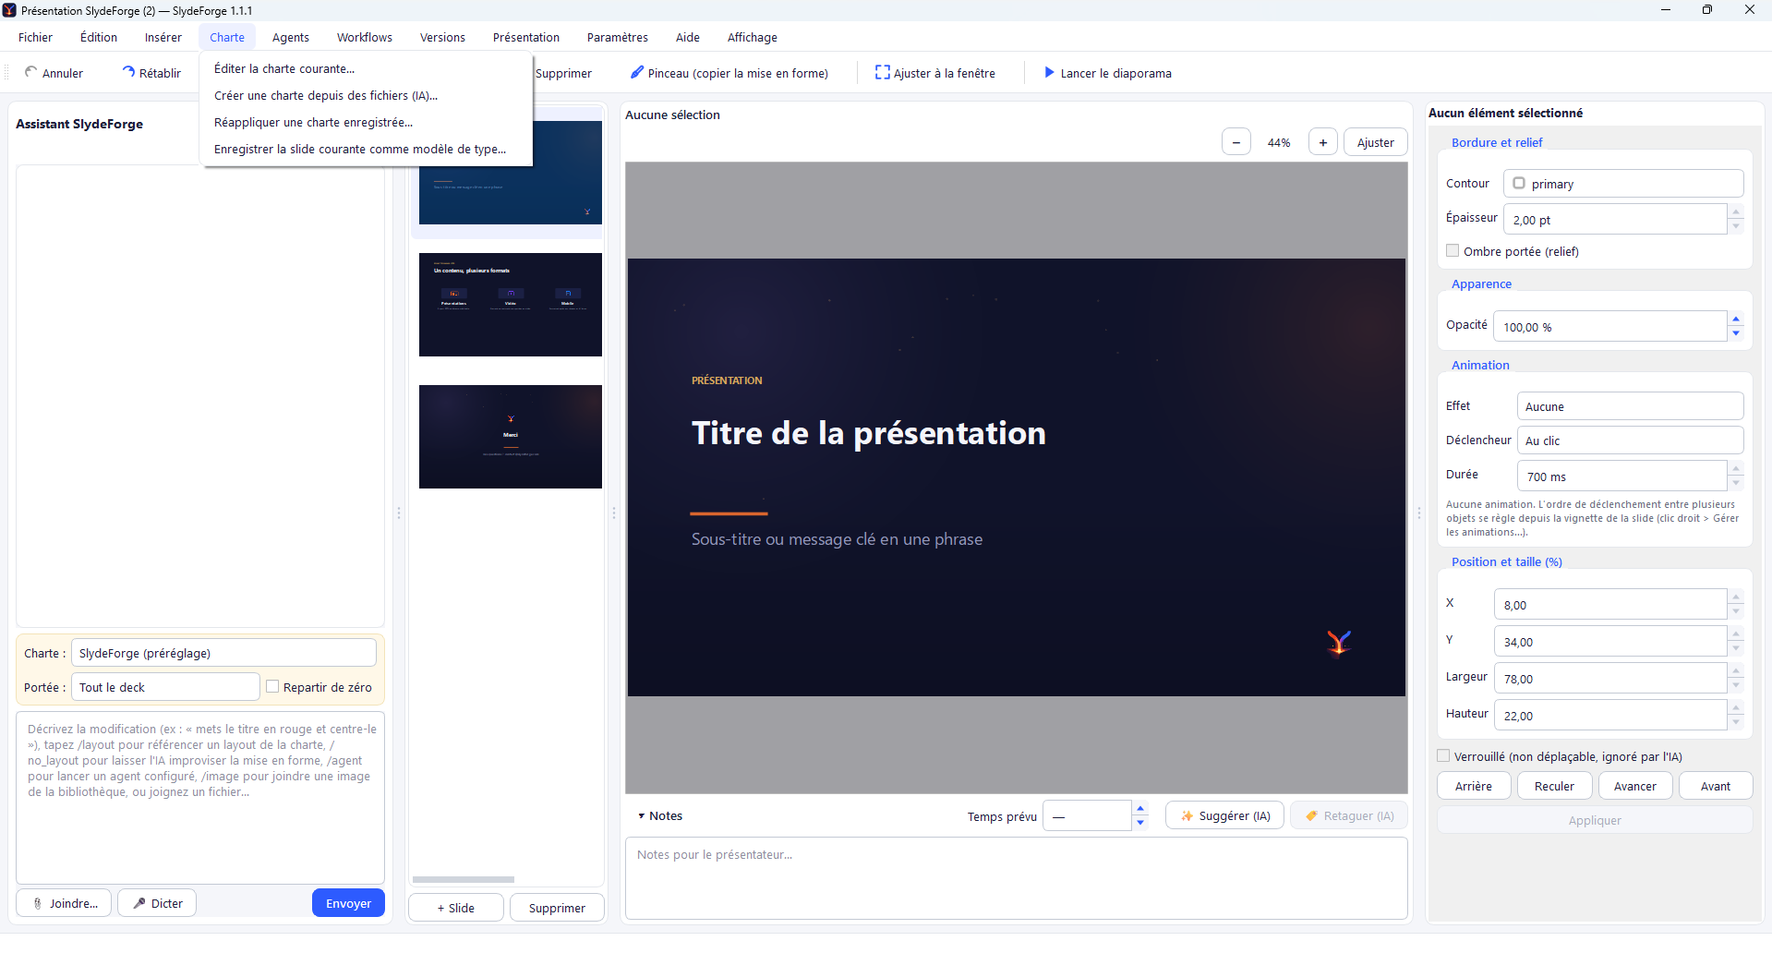Select the 'Merci' slide thumbnail
1772x953 pixels.
click(511, 437)
